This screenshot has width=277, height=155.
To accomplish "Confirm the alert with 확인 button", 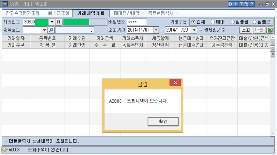I will 163,121.
